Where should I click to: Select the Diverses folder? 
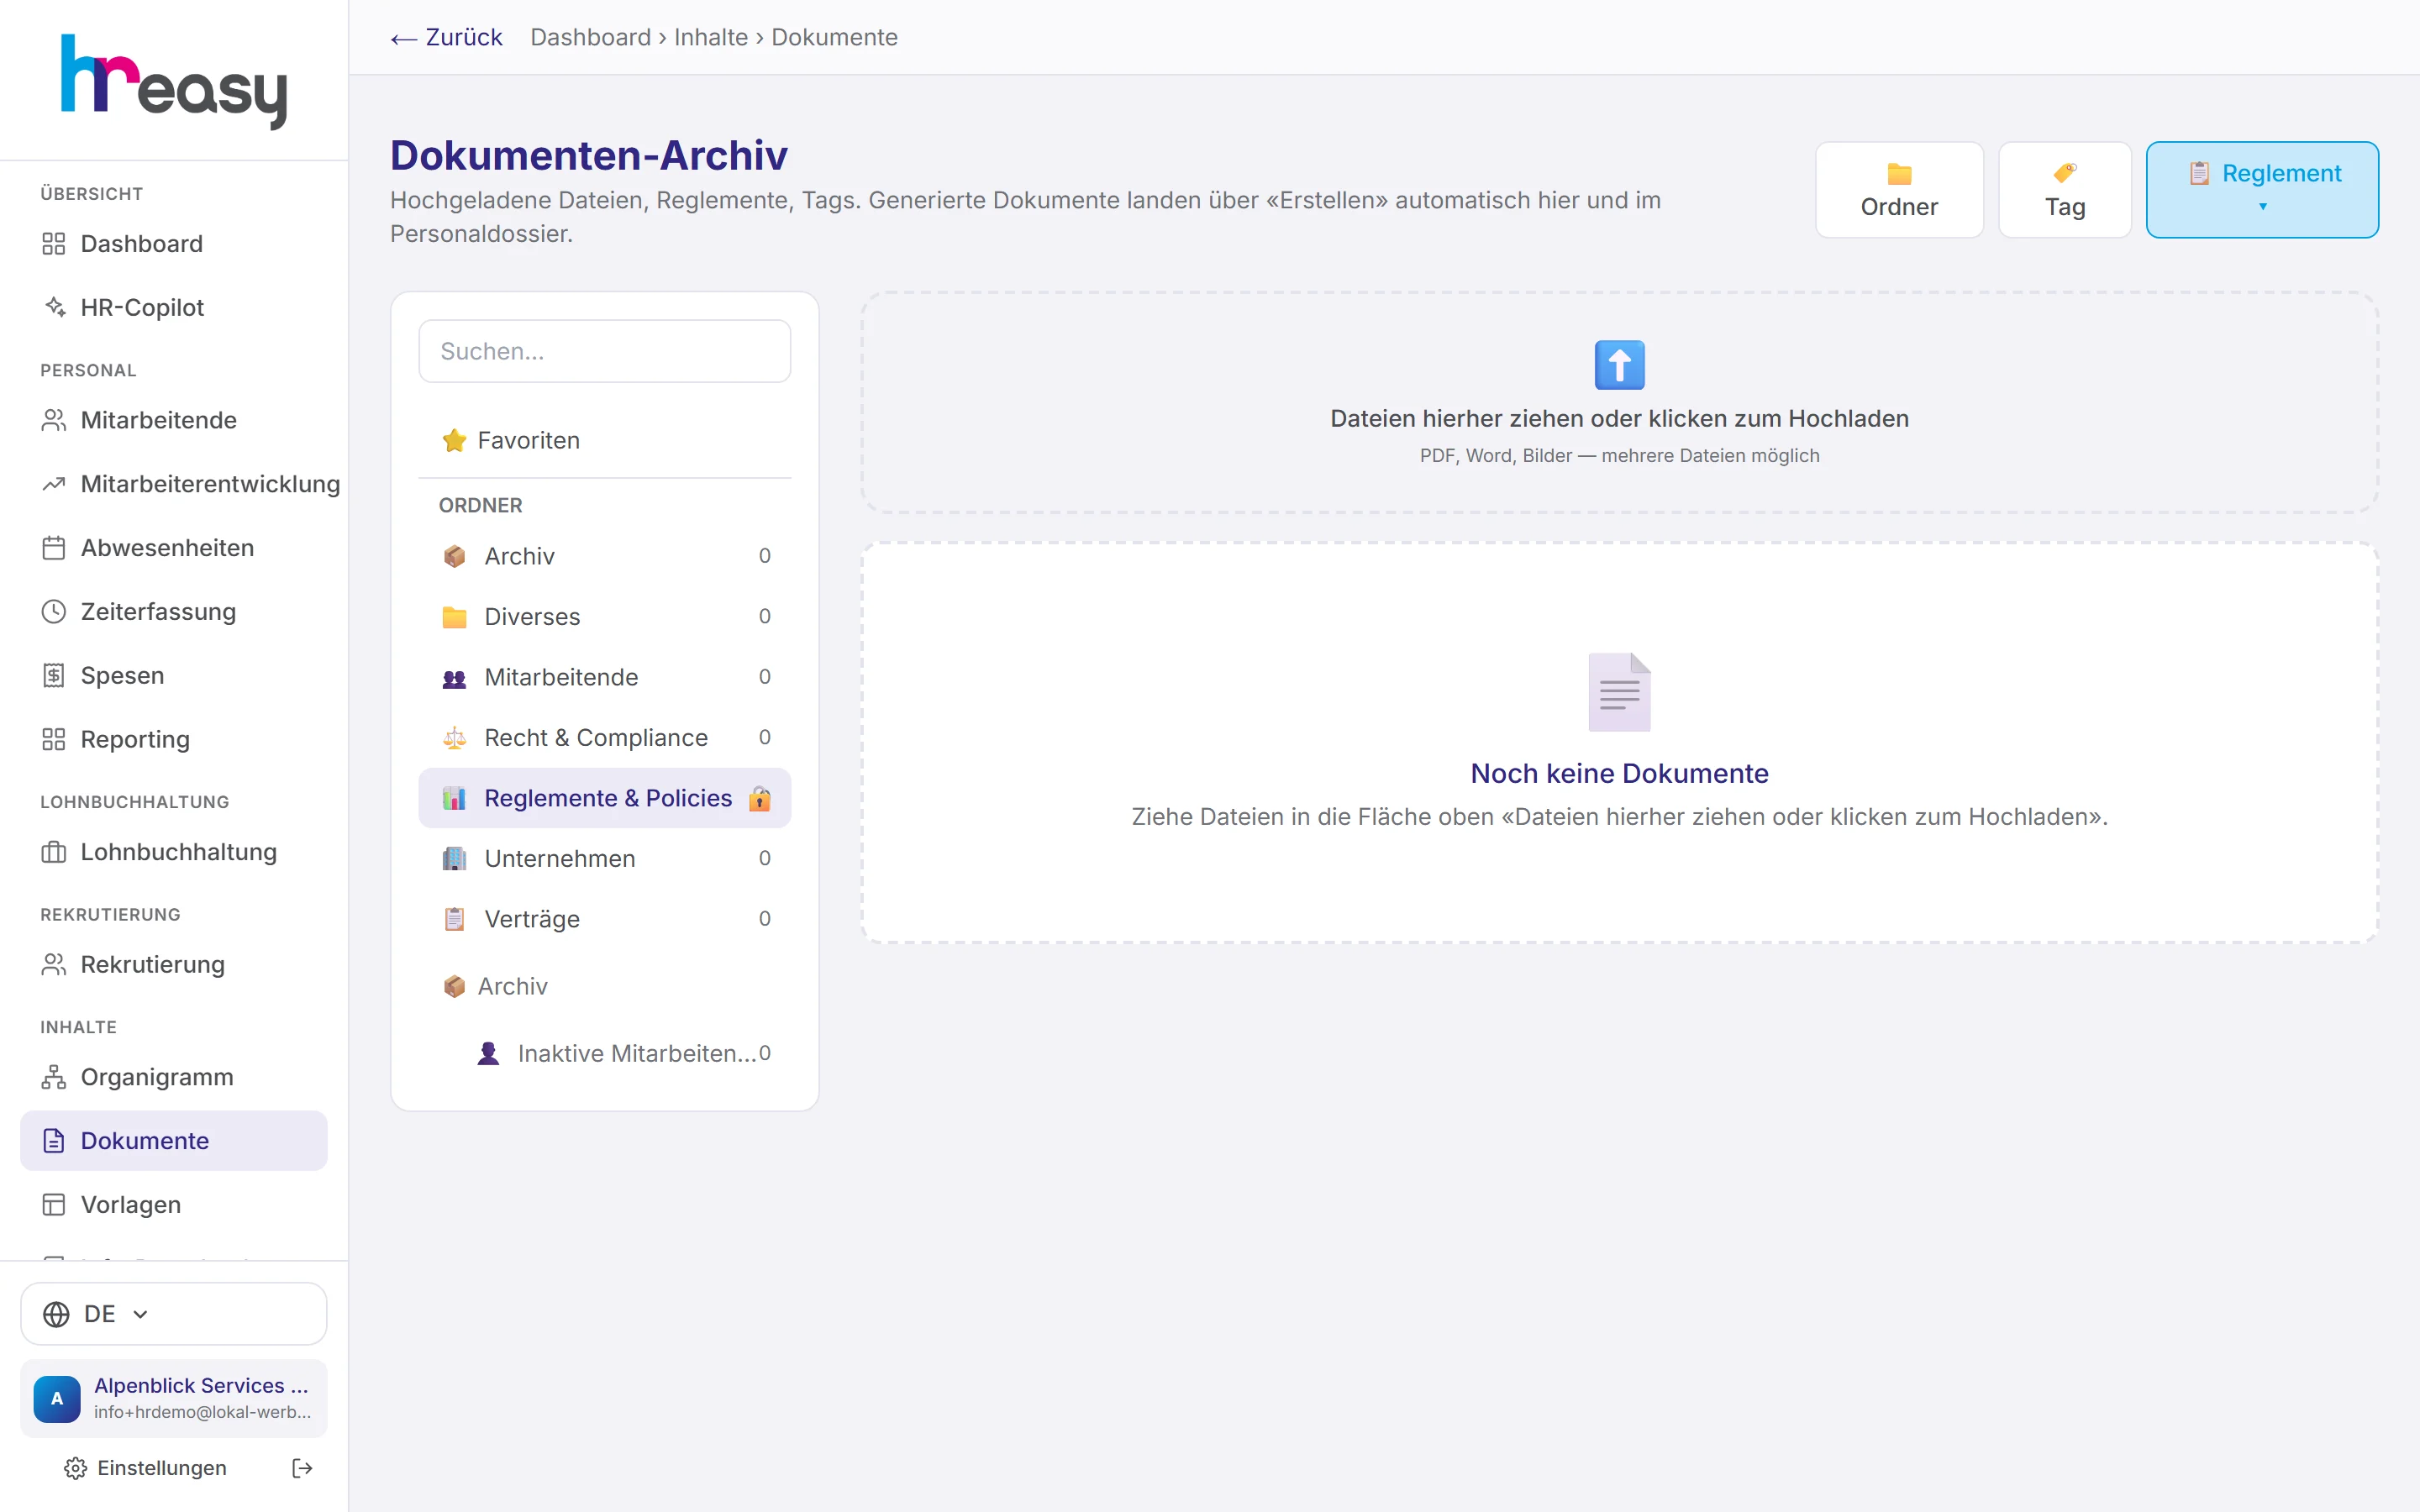pos(605,616)
